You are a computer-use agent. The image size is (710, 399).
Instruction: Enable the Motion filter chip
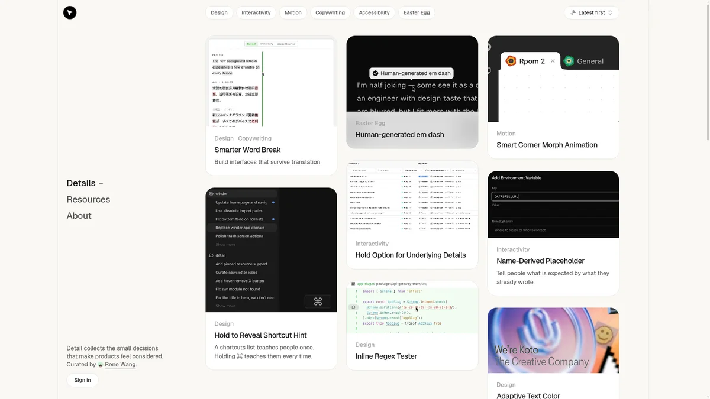[x=293, y=12]
